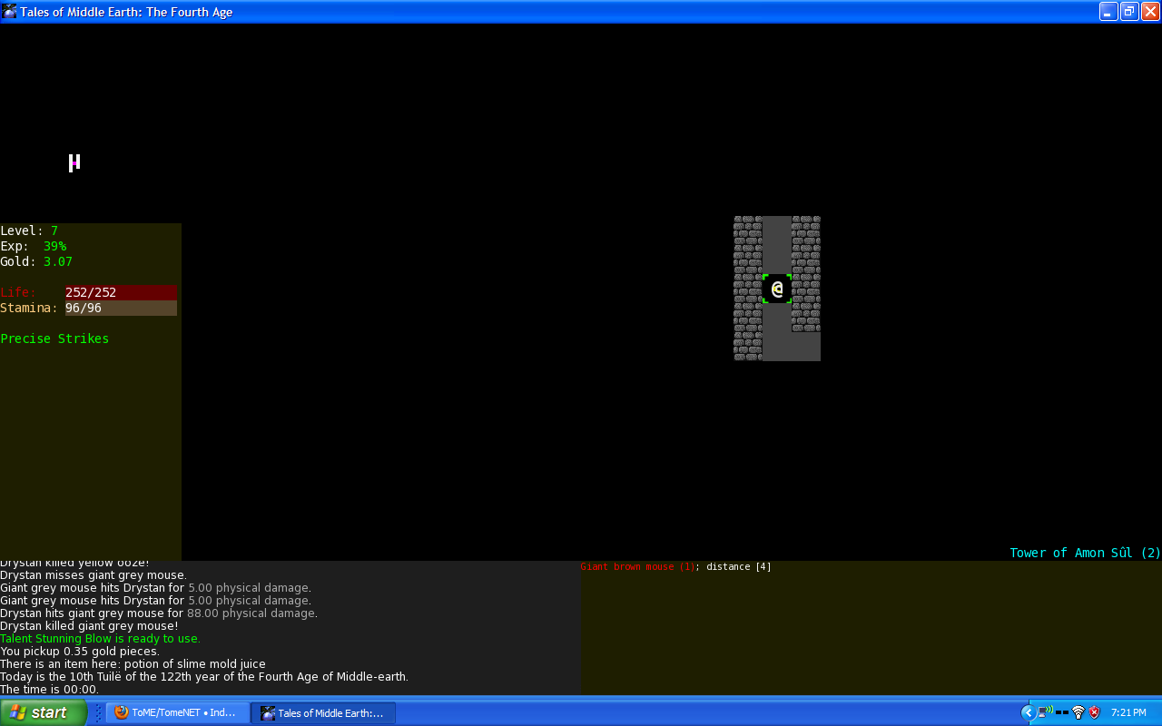1162x726 pixels.
Task: Open the red security shield alert icon
Action: point(1095,712)
